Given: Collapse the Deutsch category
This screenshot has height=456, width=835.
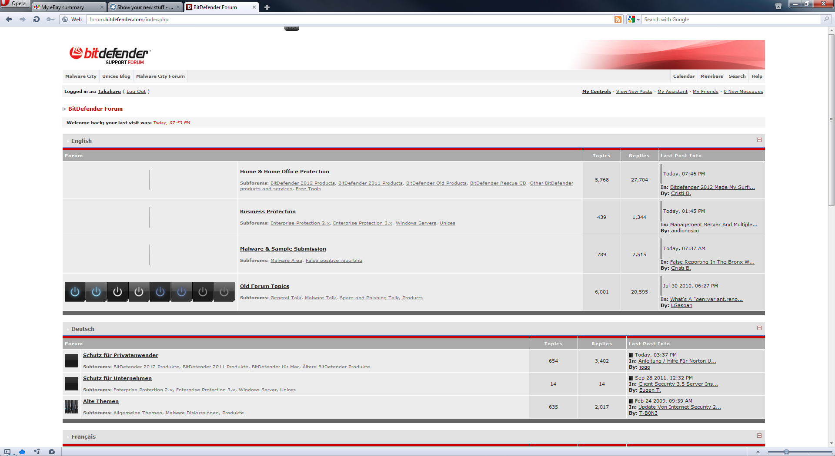Looking at the screenshot, I should [x=759, y=328].
